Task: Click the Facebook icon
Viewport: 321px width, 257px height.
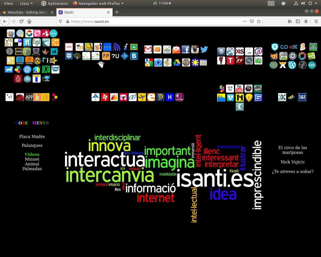Action: pos(186,49)
